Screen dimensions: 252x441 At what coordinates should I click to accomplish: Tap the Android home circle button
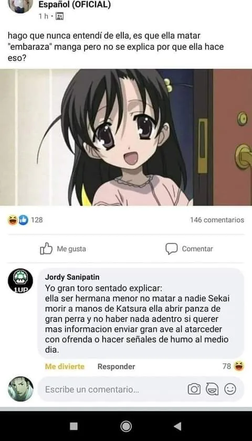[x=126, y=426]
